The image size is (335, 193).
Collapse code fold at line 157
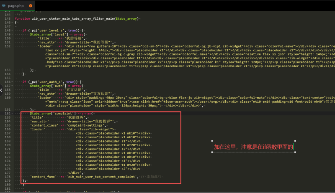point(12,86)
